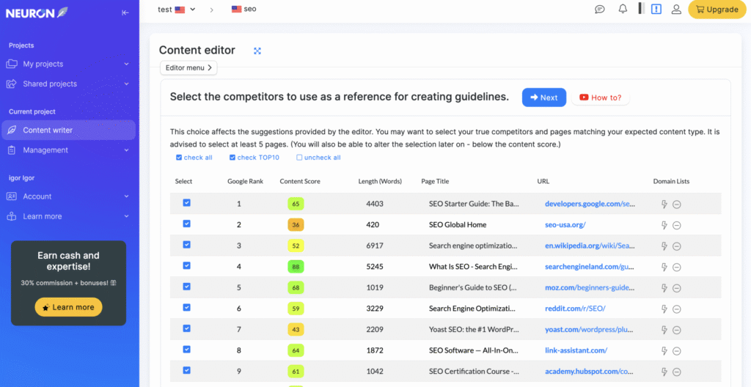Open the chat messages icon
The width and height of the screenshot is (751, 387).
click(600, 9)
